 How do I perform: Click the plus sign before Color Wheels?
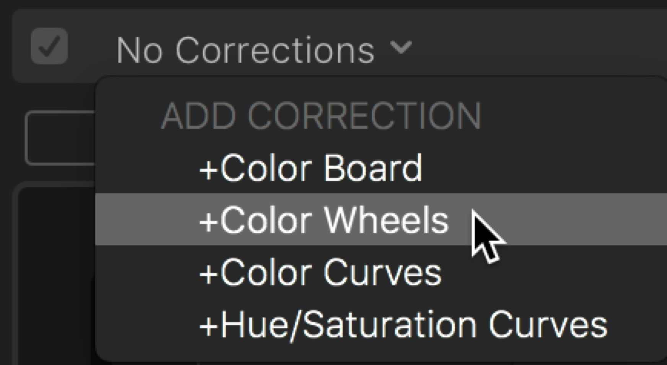tap(208, 222)
